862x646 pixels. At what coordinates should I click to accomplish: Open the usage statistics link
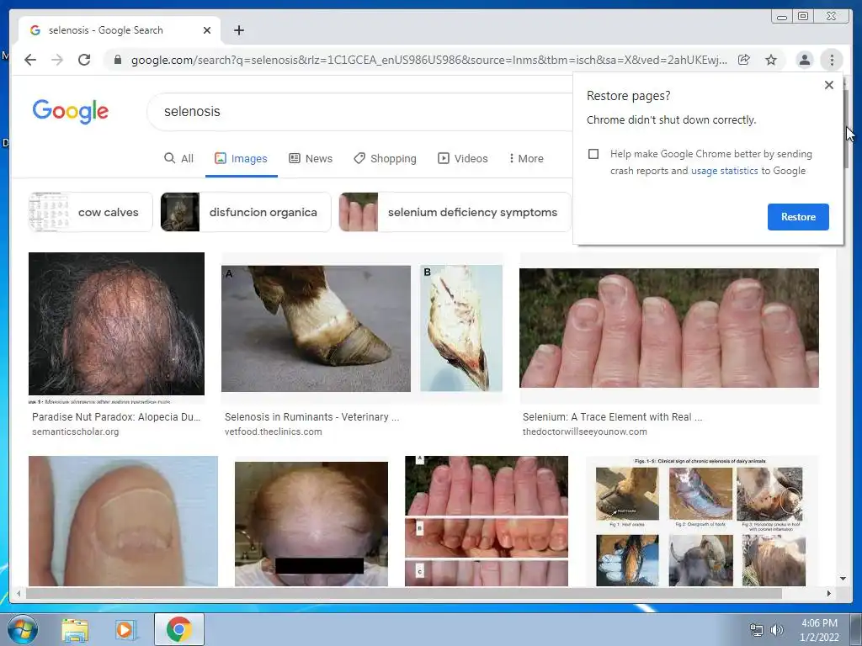(724, 171)
